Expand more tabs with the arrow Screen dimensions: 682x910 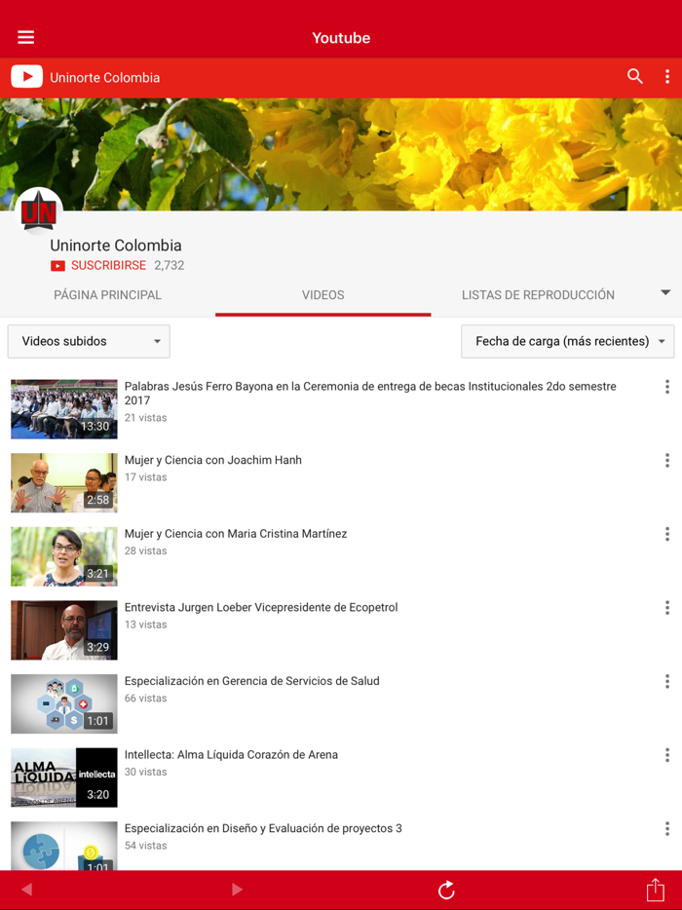665,292
